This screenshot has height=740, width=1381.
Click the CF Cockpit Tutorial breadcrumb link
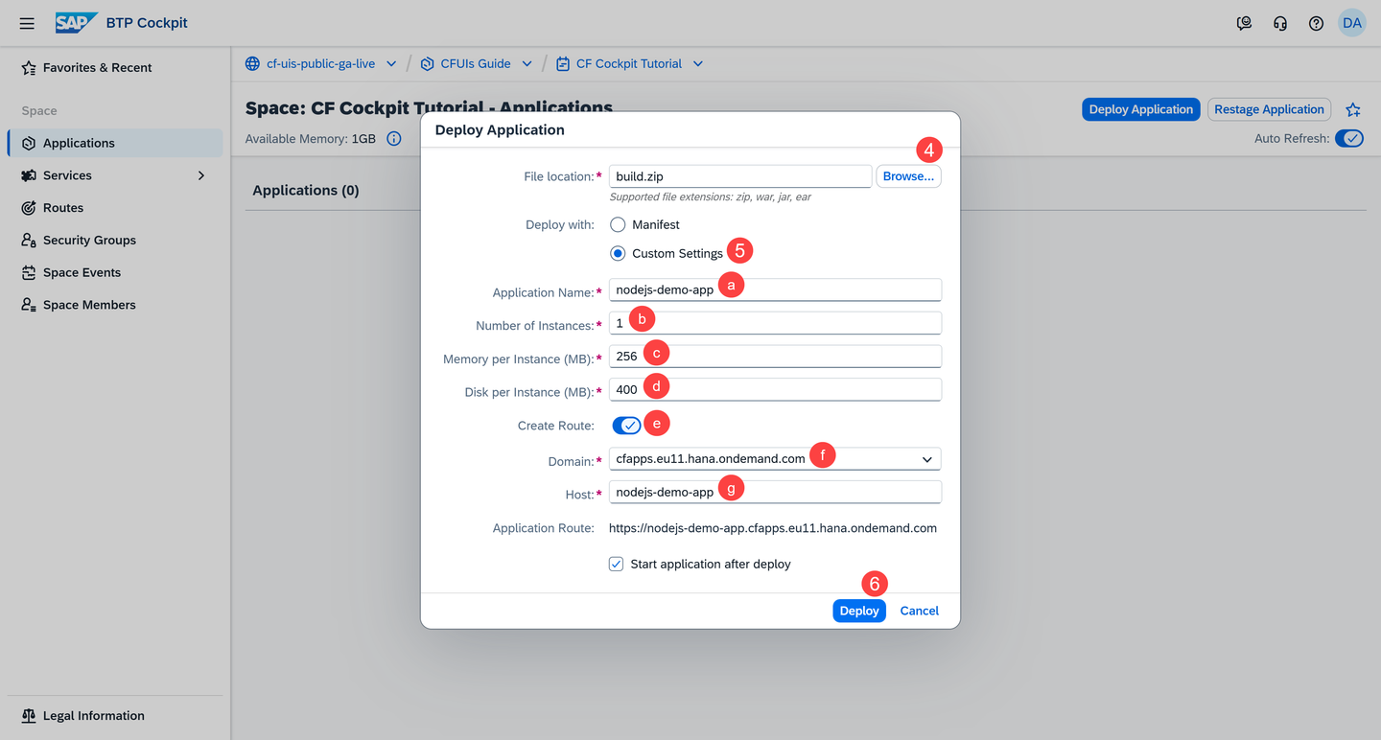(x=629, y=63)
